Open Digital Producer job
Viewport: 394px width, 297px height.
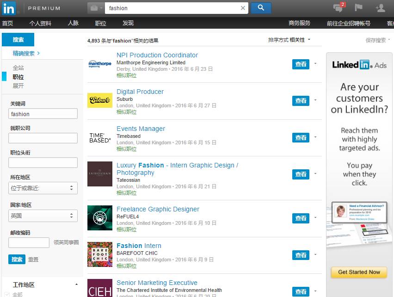coord(140,92)
